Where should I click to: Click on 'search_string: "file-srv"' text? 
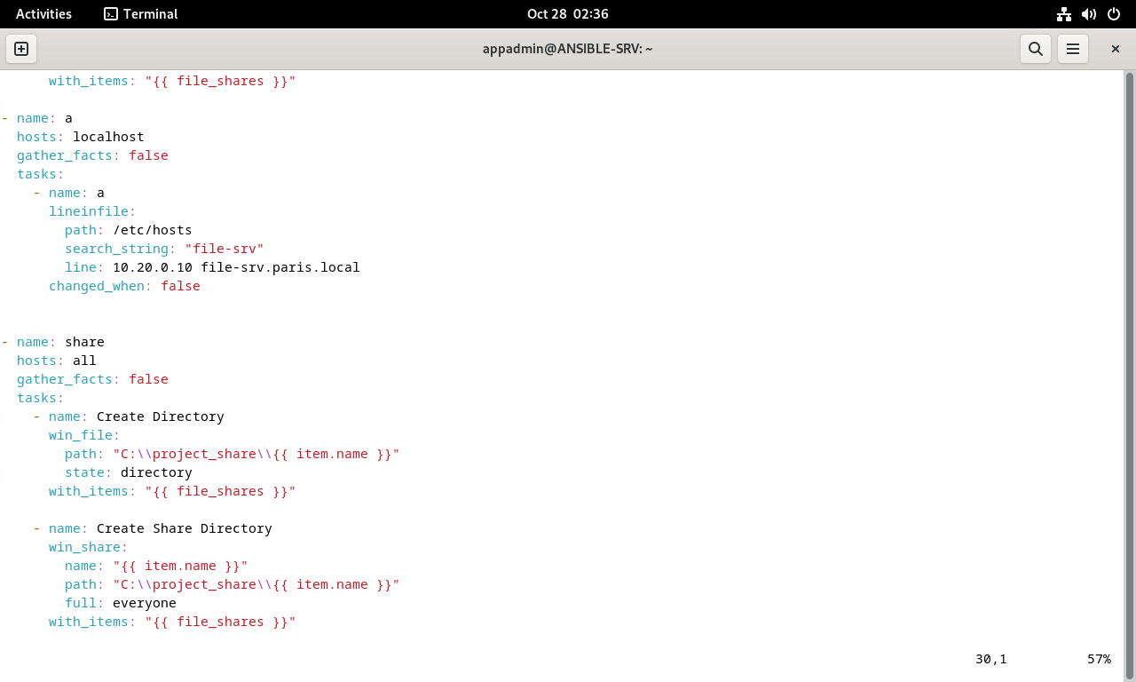(164, 249)
